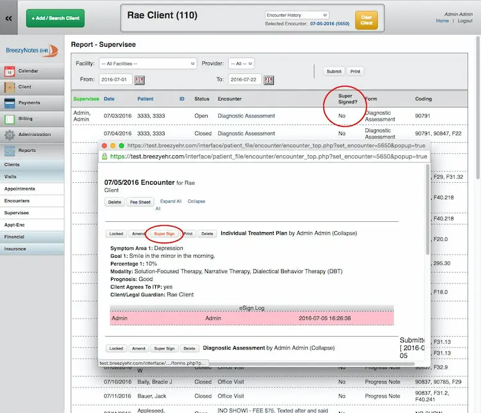Screen dimensions: 481x413
Task: Click Add / Search Client button
Action: tap(55, 18)
